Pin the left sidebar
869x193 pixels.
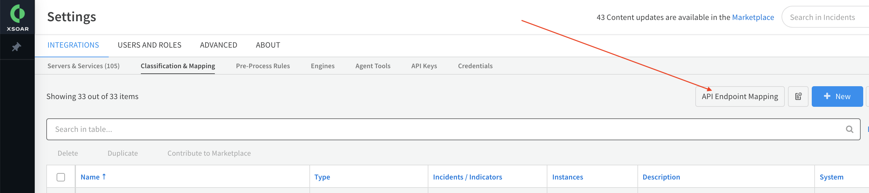[18, 47]
